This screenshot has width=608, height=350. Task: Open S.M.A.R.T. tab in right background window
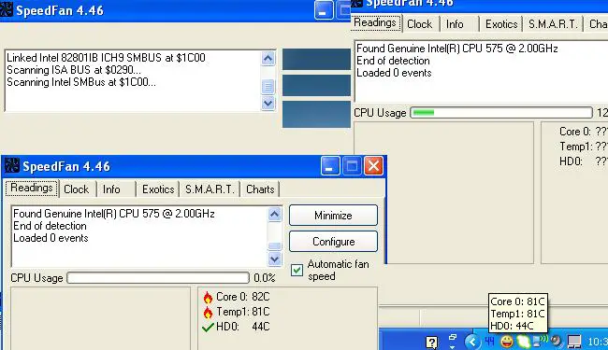click(553, 24)
